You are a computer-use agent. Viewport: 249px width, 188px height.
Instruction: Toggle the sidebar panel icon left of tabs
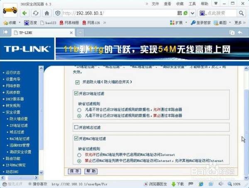coord(5,32)
